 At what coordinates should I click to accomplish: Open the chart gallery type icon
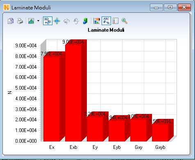click(31, 21)
